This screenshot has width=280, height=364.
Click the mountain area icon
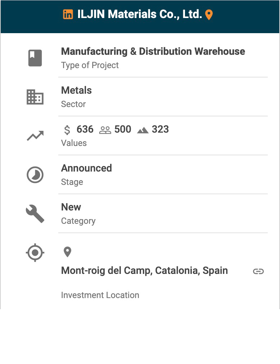(143, 130)
